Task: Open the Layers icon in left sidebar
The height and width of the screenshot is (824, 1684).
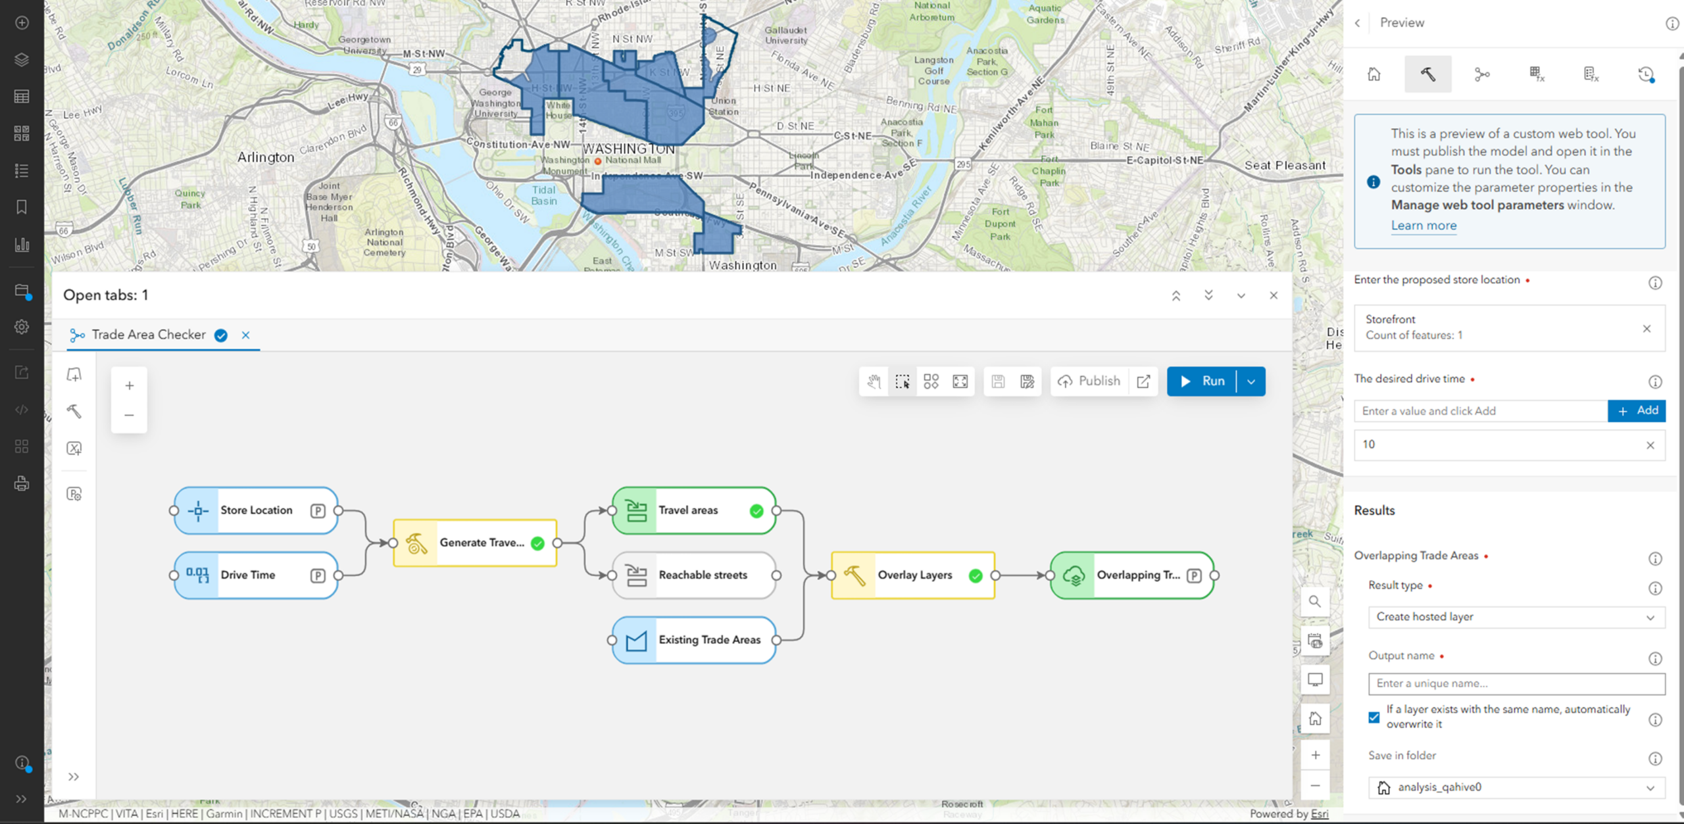Action: point(22,60)
